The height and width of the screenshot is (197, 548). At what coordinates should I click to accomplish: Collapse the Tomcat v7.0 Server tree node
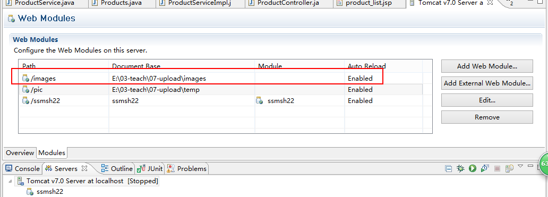pyautogui.click(x=10, y=181)
